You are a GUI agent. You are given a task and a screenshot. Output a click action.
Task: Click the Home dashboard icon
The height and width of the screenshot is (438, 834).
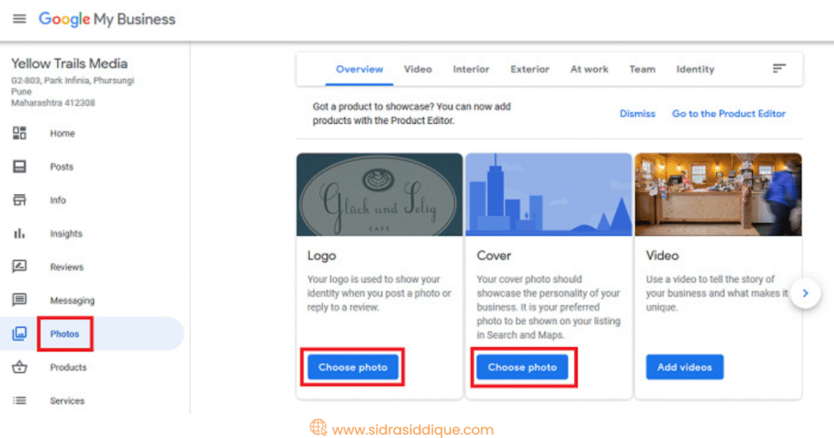point(20,133)
